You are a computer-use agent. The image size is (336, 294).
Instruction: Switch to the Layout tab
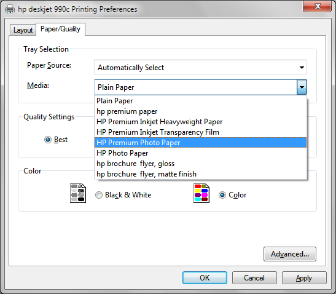pyautogui.click(x=23, y=30)
